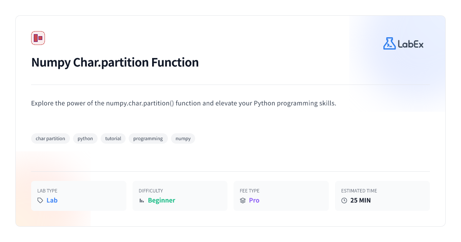Select the 'char partition' tag
Screen dimensions: 461x242
click(50, 139)
